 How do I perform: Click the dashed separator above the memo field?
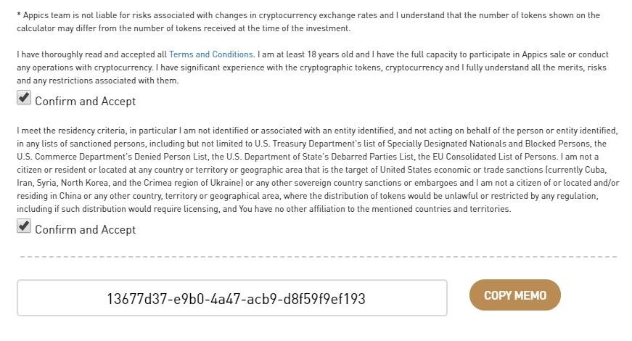pyautogui.click(x=317, y=257)
